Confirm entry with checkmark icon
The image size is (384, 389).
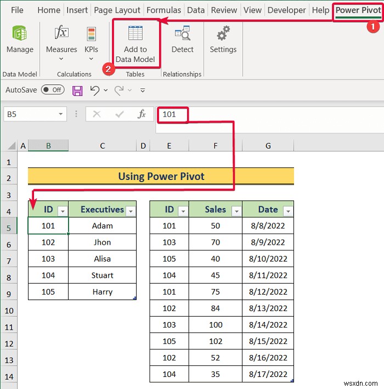[120, 114]
